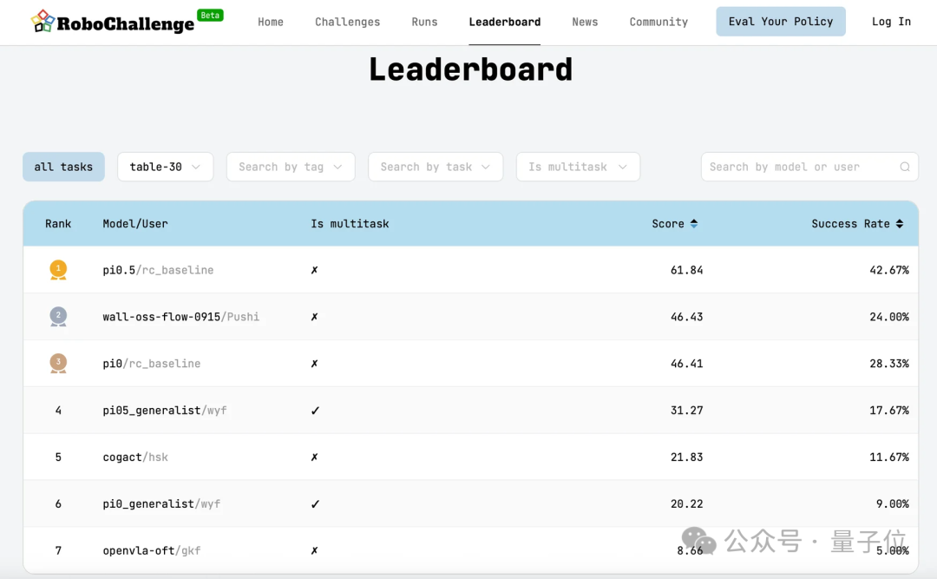Click the rank number 5

coord(58,457)
